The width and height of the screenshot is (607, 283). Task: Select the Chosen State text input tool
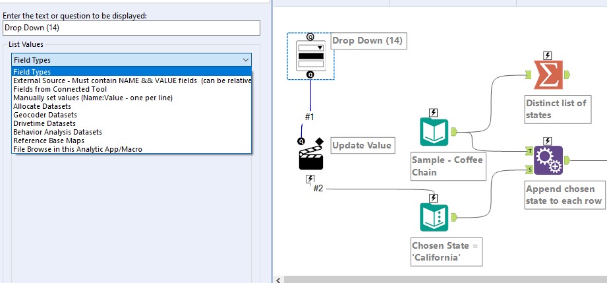click(x=434, y=218)
